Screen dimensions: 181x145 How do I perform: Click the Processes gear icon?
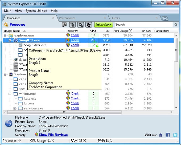(6, 25)
